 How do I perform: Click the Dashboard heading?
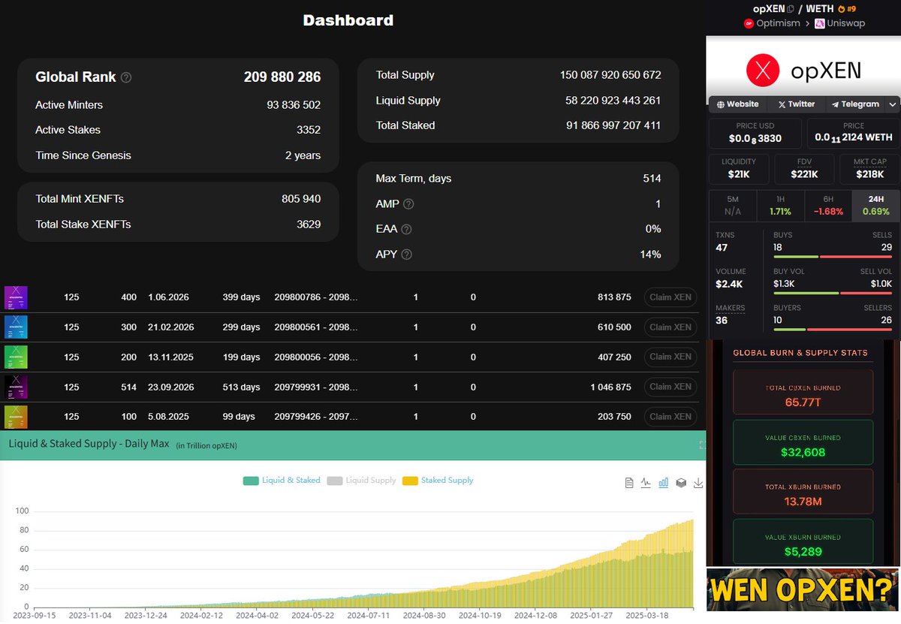(348, 20)
